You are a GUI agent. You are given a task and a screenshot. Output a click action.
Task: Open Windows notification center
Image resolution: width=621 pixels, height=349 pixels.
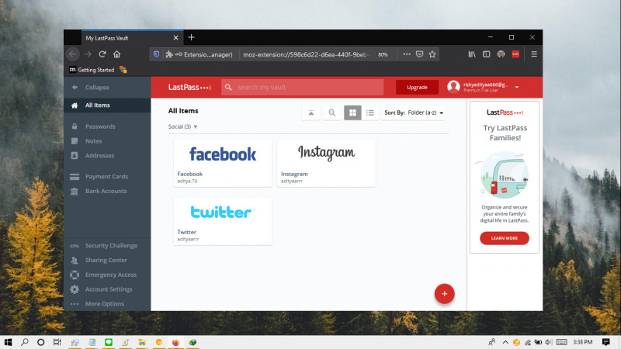click(x=606, y=342)
